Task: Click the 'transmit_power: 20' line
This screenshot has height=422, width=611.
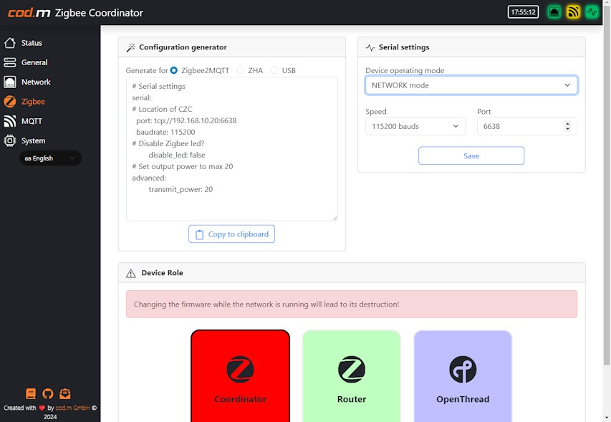Action: click(181, 189)
